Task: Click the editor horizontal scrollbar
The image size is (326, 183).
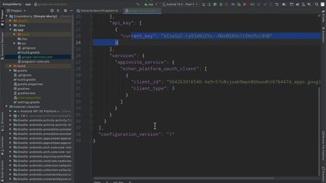Action: coord(183,178)
